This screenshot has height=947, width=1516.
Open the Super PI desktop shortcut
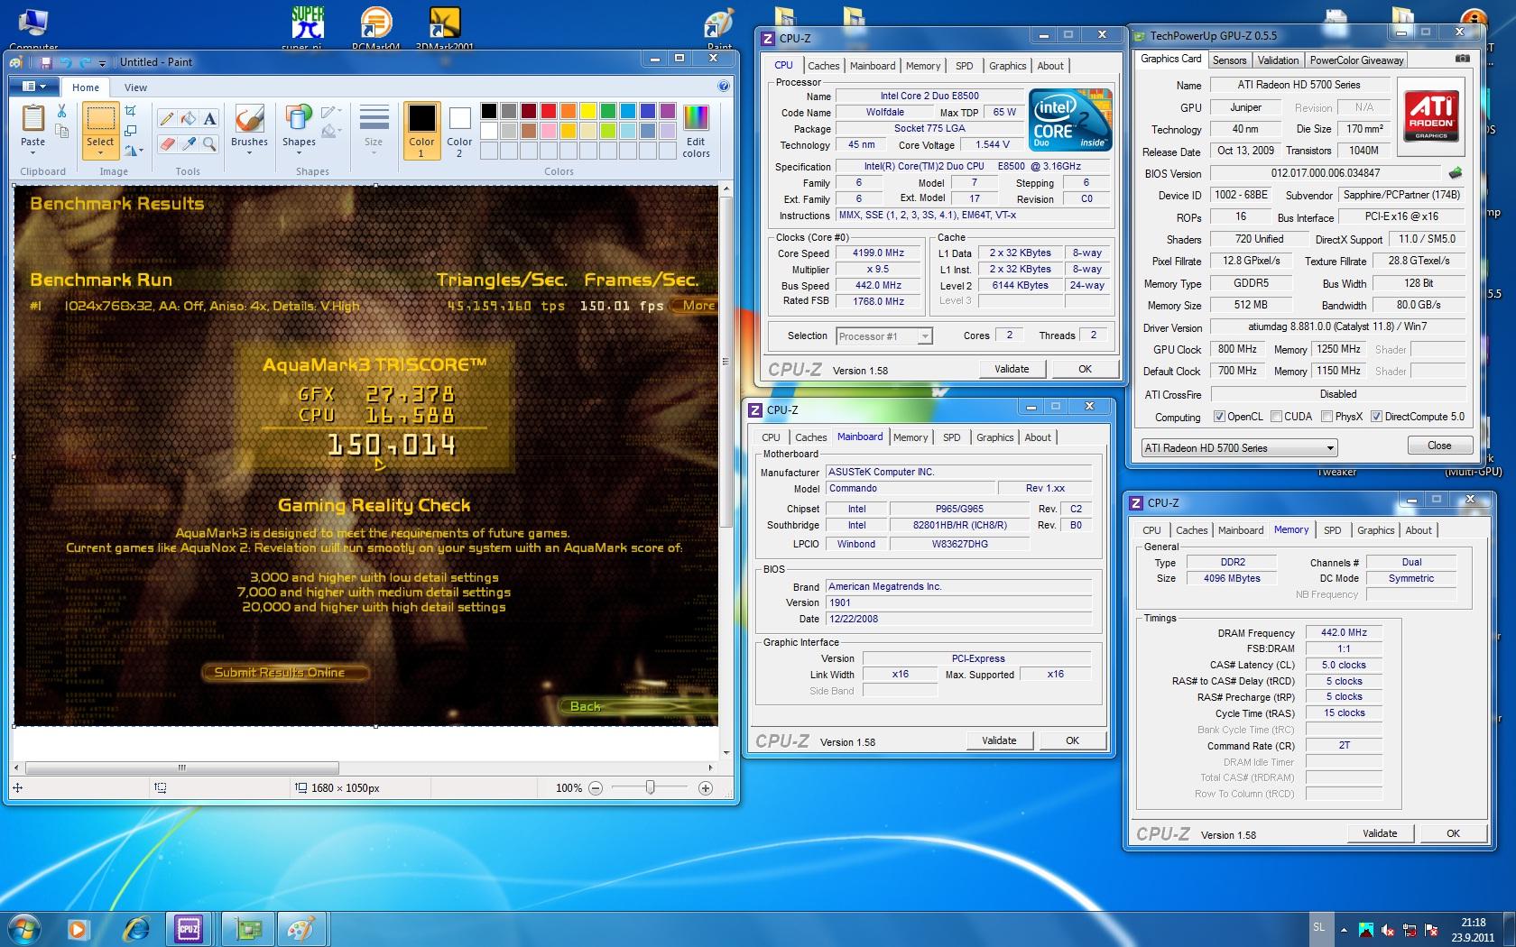point(308,27)
